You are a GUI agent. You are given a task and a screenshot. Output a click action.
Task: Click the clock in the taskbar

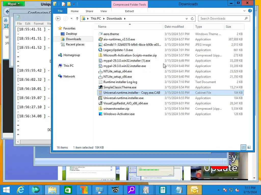250,190
